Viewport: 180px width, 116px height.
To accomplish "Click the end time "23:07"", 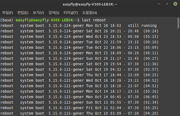I will pos(133,86).
